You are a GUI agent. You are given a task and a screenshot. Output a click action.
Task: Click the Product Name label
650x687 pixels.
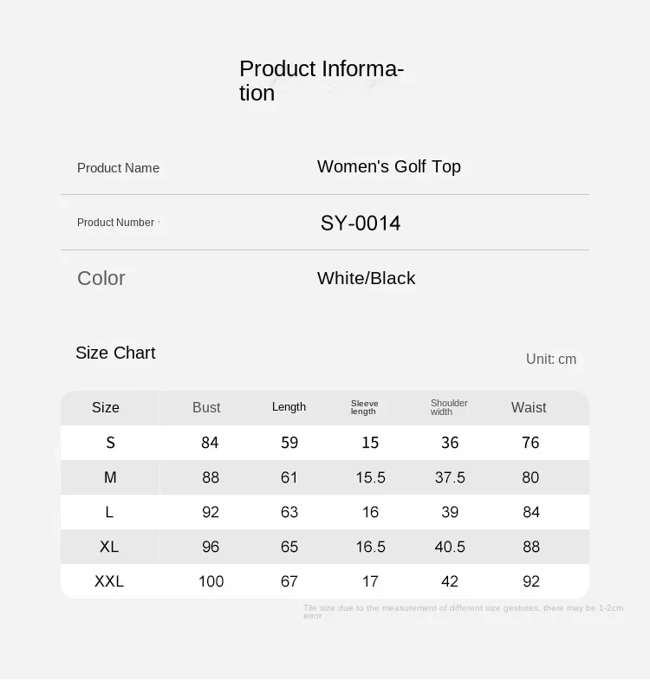tap(118, 168)
